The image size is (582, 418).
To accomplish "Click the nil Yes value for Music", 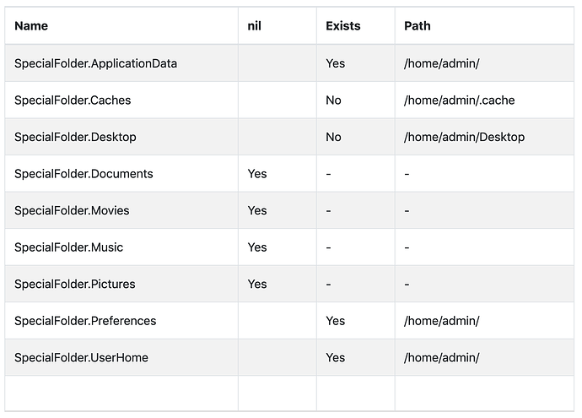I will point(257,247).
